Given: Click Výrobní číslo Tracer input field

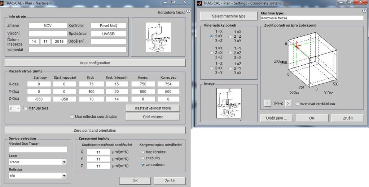Looking at the screenshot, I should point(38,150).
